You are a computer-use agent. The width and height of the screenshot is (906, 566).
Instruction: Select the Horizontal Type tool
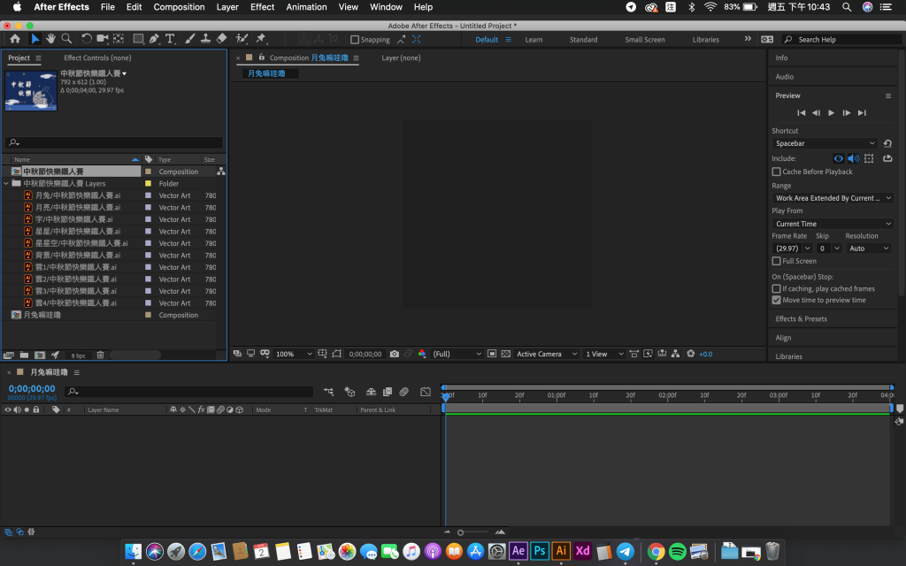[170, 39]
